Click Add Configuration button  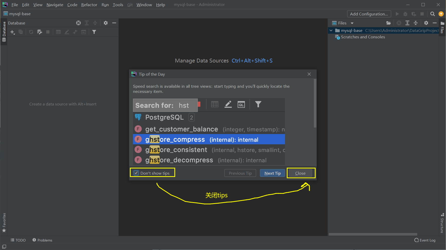click(369, 14)
